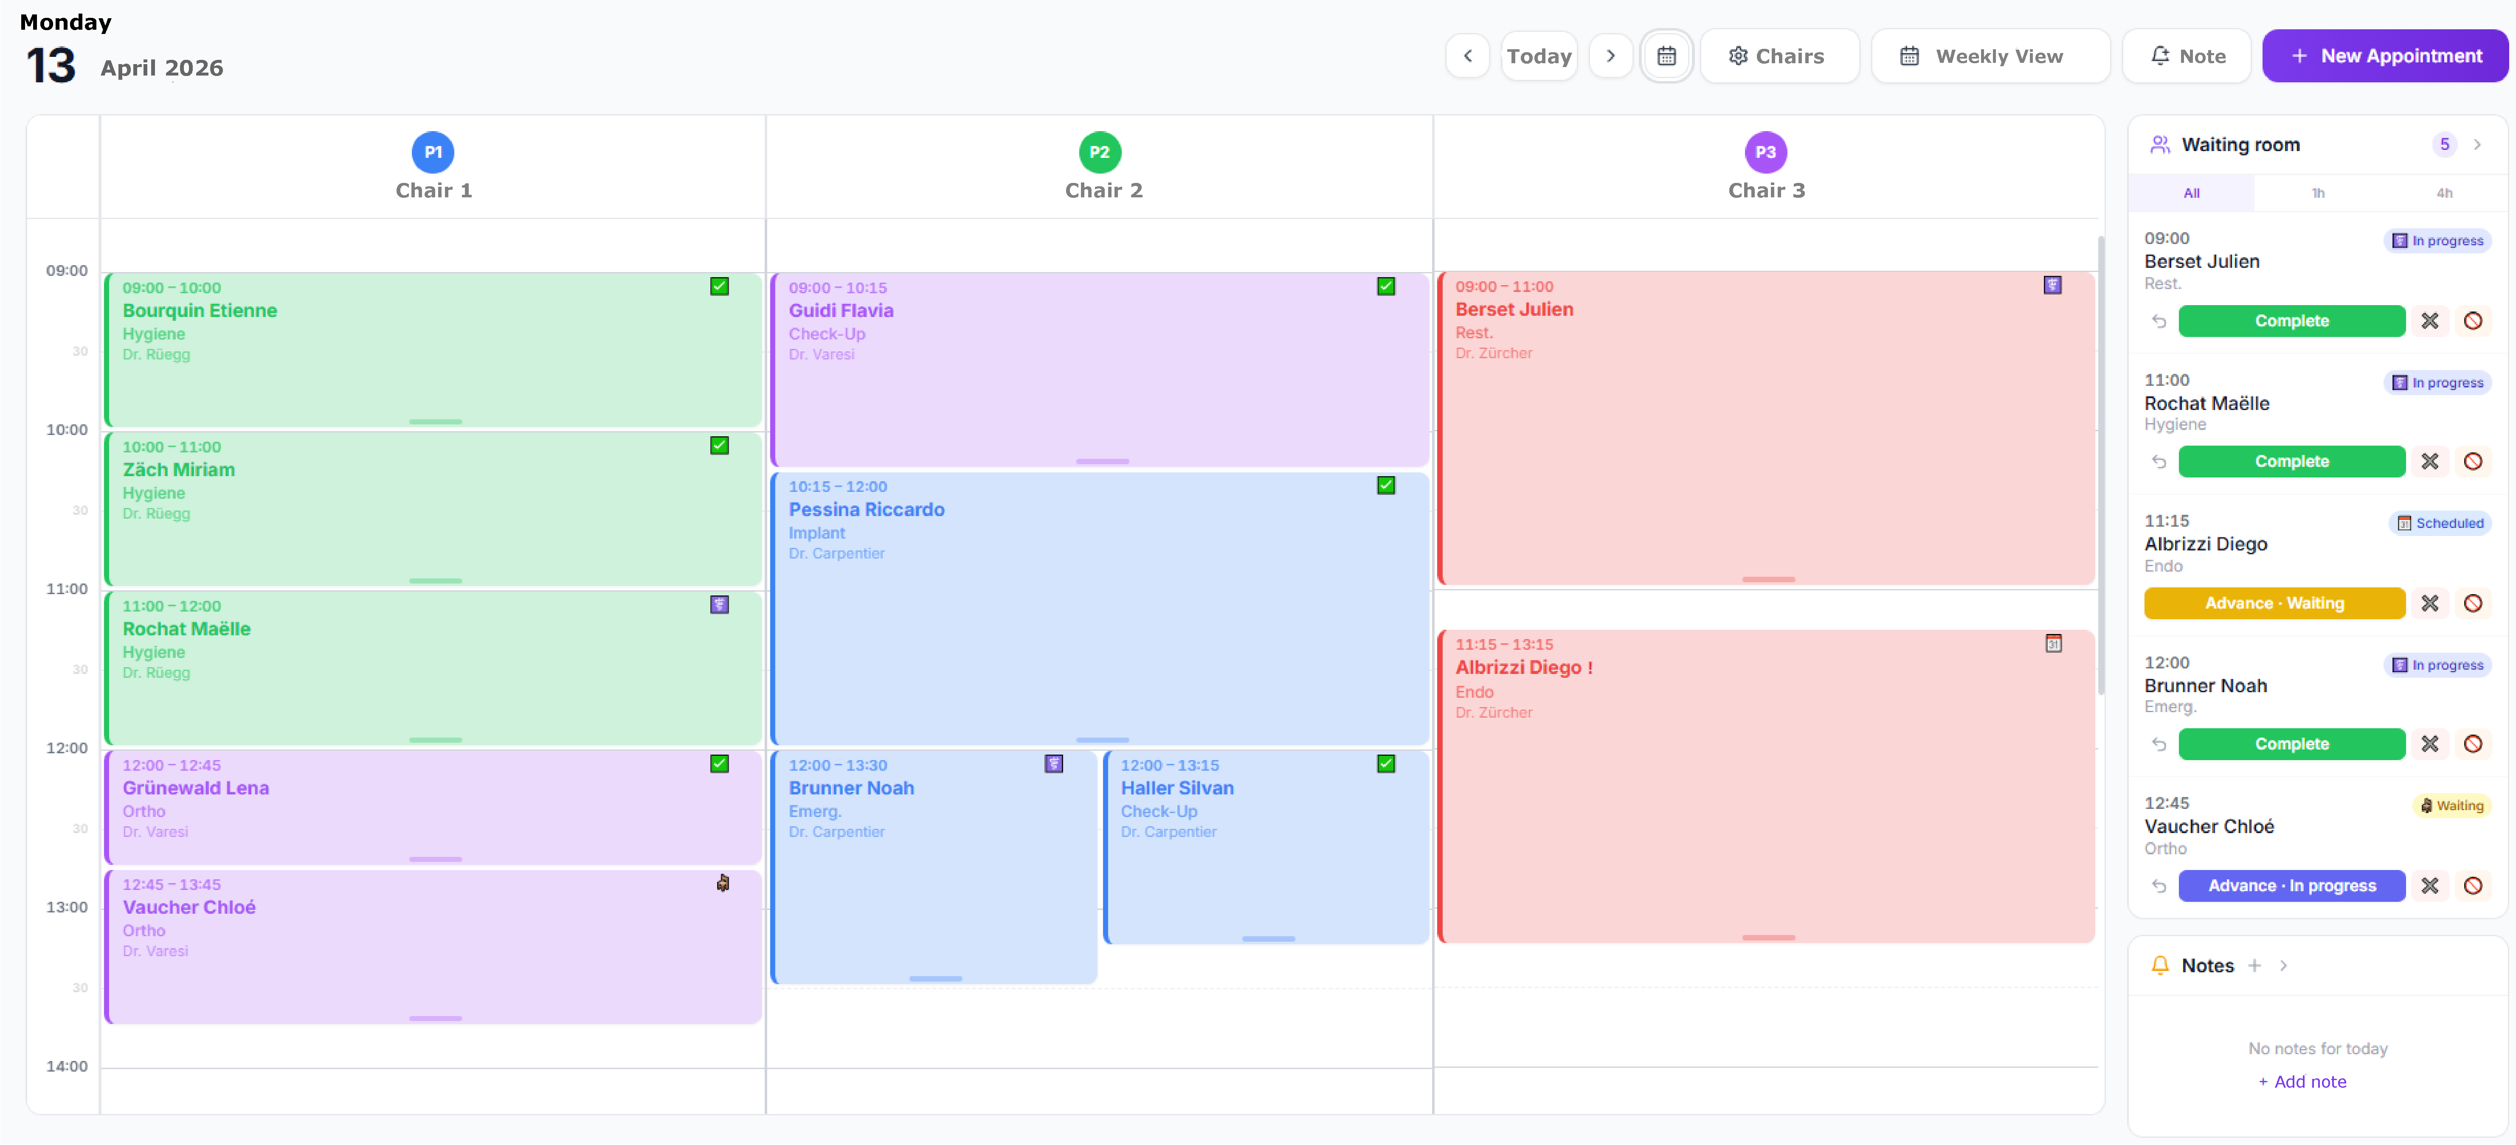Switch waiting room filter to 1h
Screen dimensions: 2516x1145
[2319, 192]
